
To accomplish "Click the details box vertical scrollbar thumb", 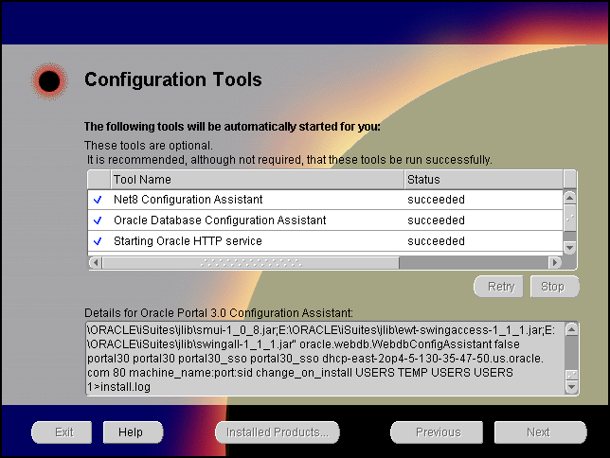I will coord(571,375).
